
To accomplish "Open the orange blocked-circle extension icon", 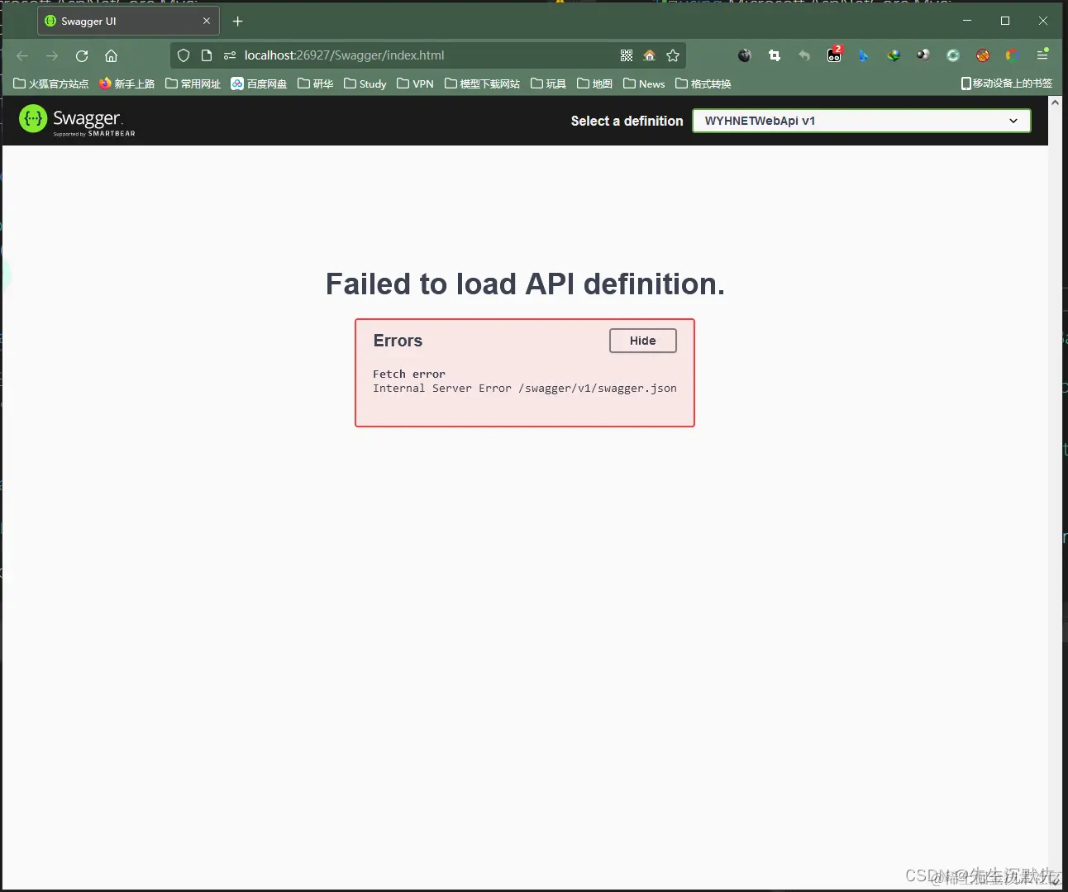I will 983,55.
